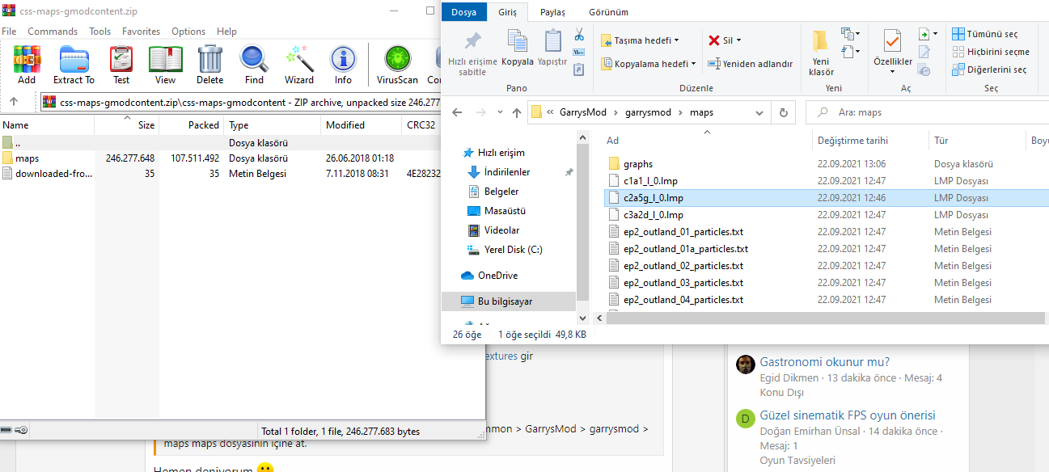Viewport: 1049px width, 472px height.
Task: Open Gastronomi okunur mu? forum link
Action: tap(824, 361)
